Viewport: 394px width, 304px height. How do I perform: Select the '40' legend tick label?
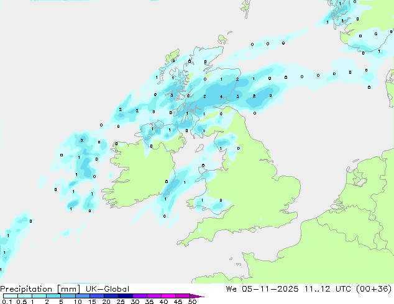coord(163,302)
